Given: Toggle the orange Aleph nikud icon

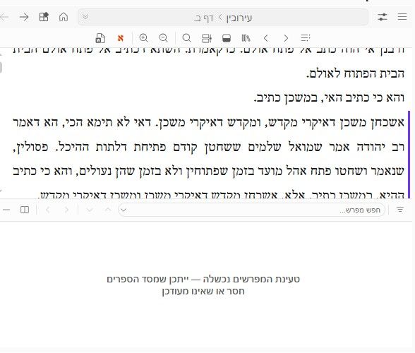Looking at the screenshot, I should [121, 38].
